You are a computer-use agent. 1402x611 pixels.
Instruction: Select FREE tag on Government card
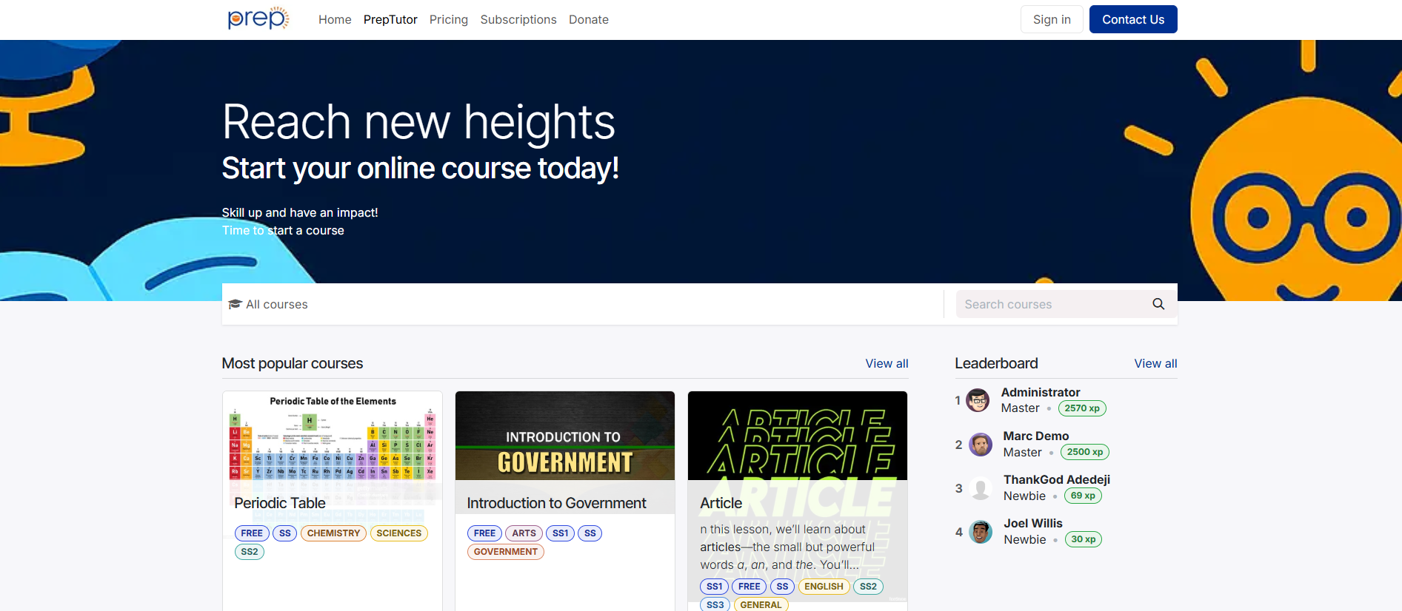pos(484,533)
